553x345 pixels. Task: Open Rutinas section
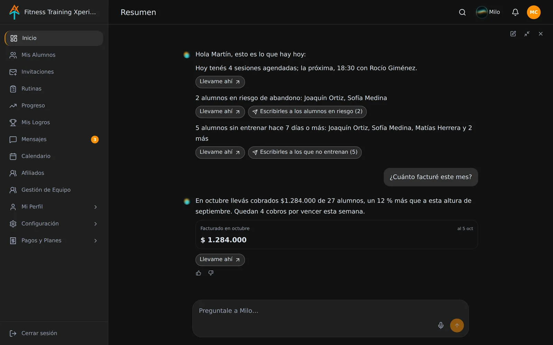(x=54, y=89)
